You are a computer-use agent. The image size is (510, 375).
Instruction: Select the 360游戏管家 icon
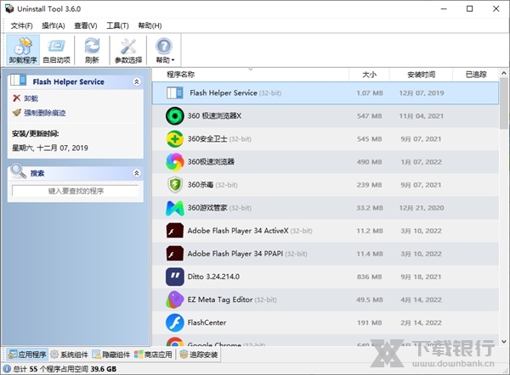click(x=174, y=208)
